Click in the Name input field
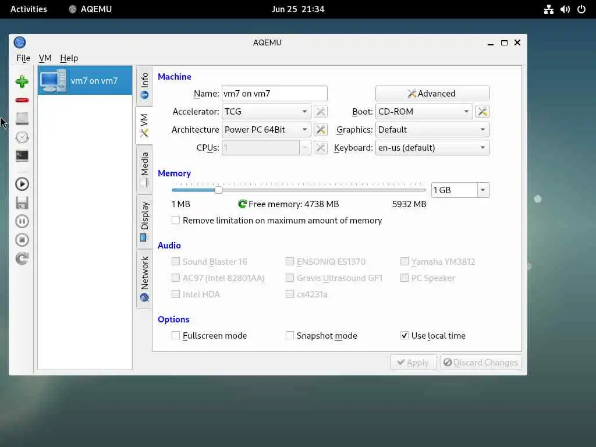Screen dimensions: 596x447 point(275,94)
